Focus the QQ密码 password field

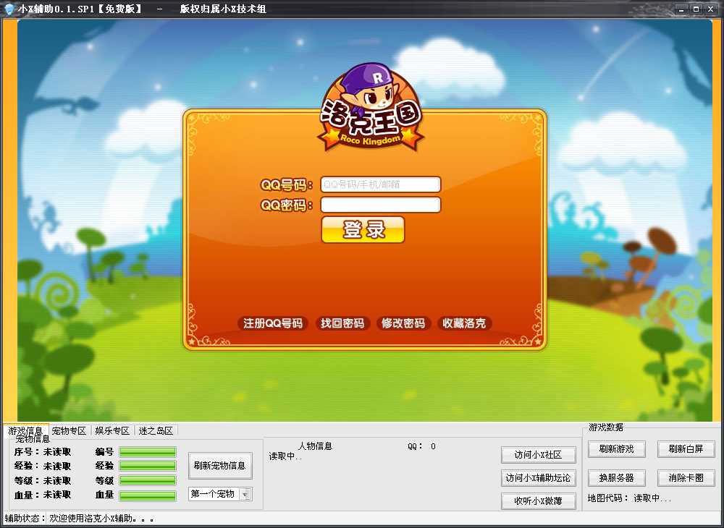point(381,205)
